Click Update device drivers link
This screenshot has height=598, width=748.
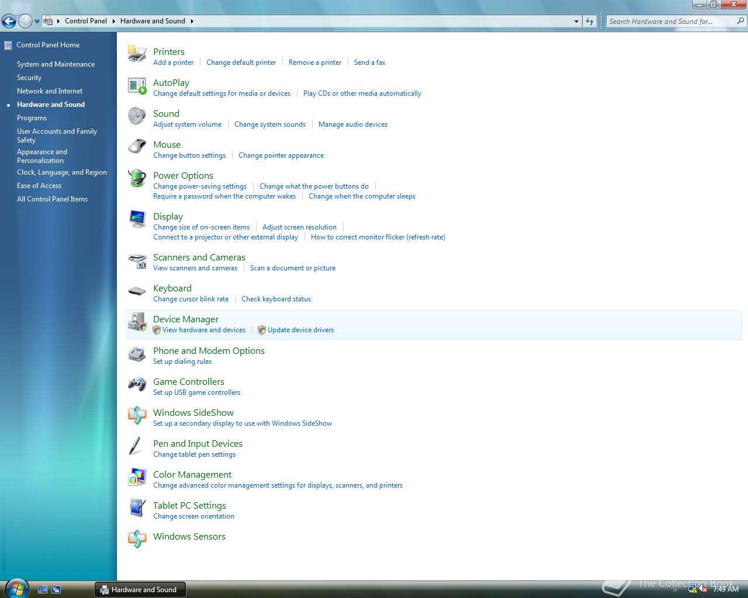300,330
